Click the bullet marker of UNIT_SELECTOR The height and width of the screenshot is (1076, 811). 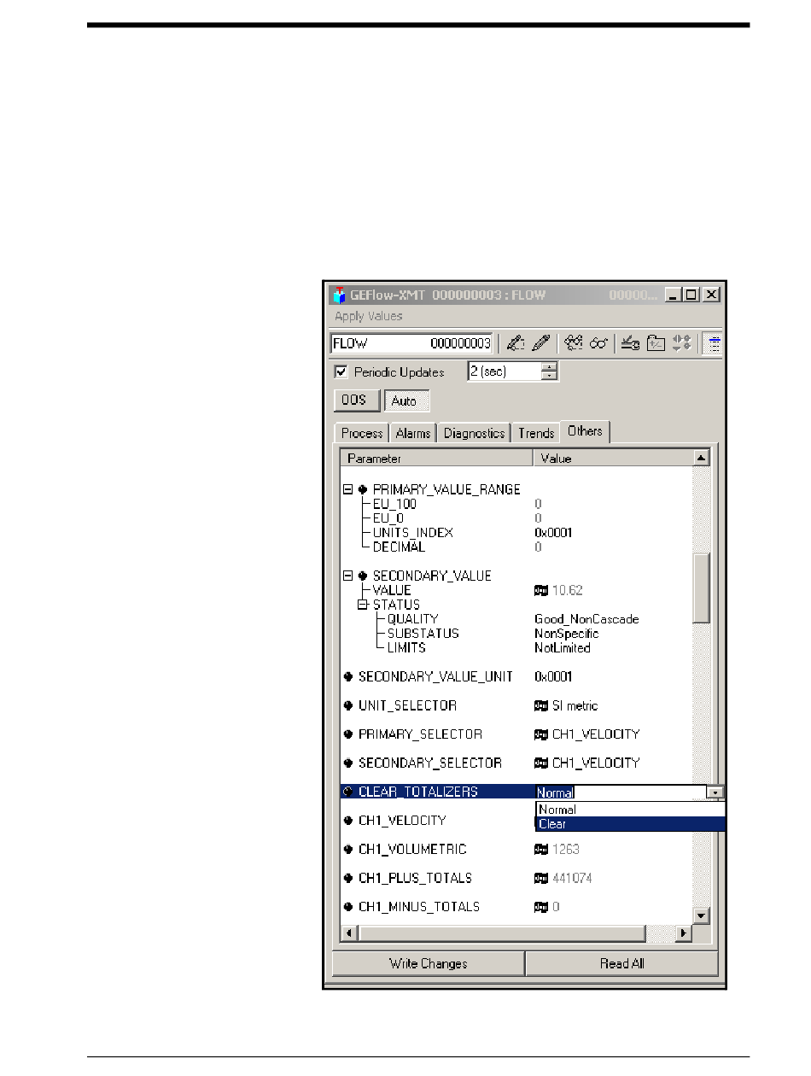coord(348,706)
